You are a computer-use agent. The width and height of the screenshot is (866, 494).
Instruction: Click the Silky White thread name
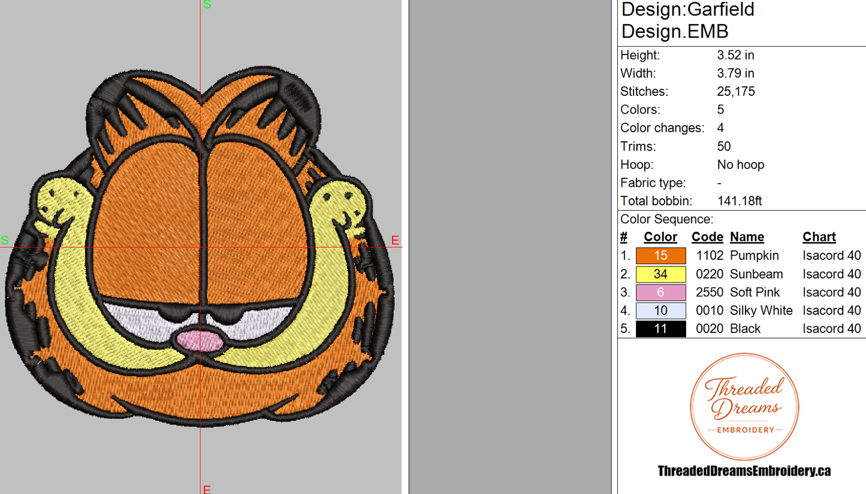pos(761,311)
